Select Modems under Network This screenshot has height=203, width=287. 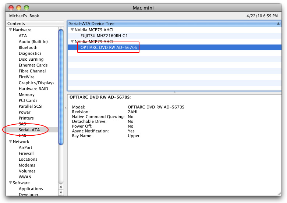[27, 165]
